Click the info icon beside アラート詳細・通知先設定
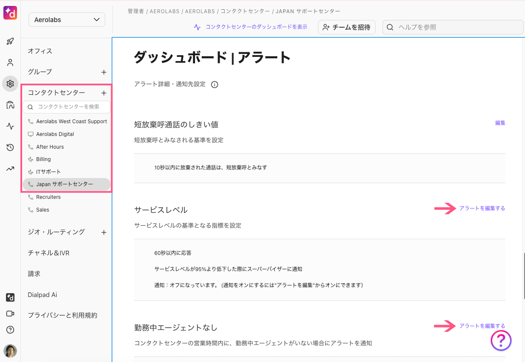The width and height of the screenshot is (525, 362). click(215, 85)
